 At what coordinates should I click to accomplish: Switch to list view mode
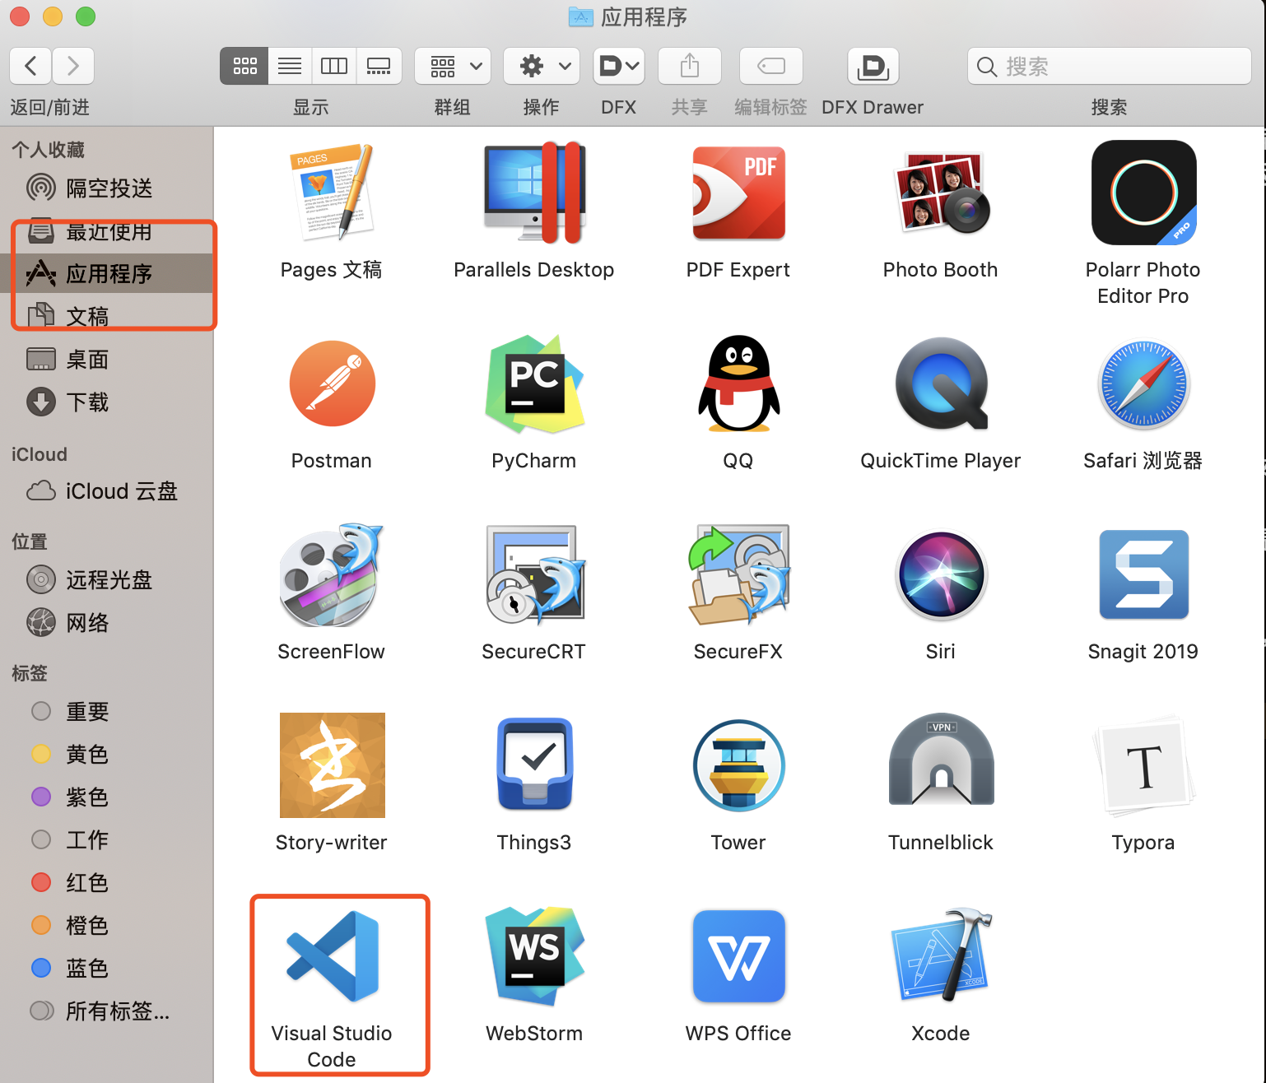[290, 66]
